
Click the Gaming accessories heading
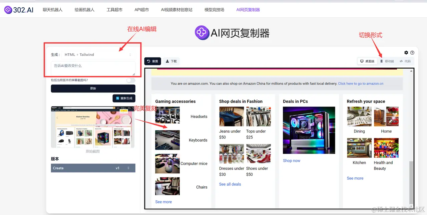pyautogui.click(x=175, y=101)
